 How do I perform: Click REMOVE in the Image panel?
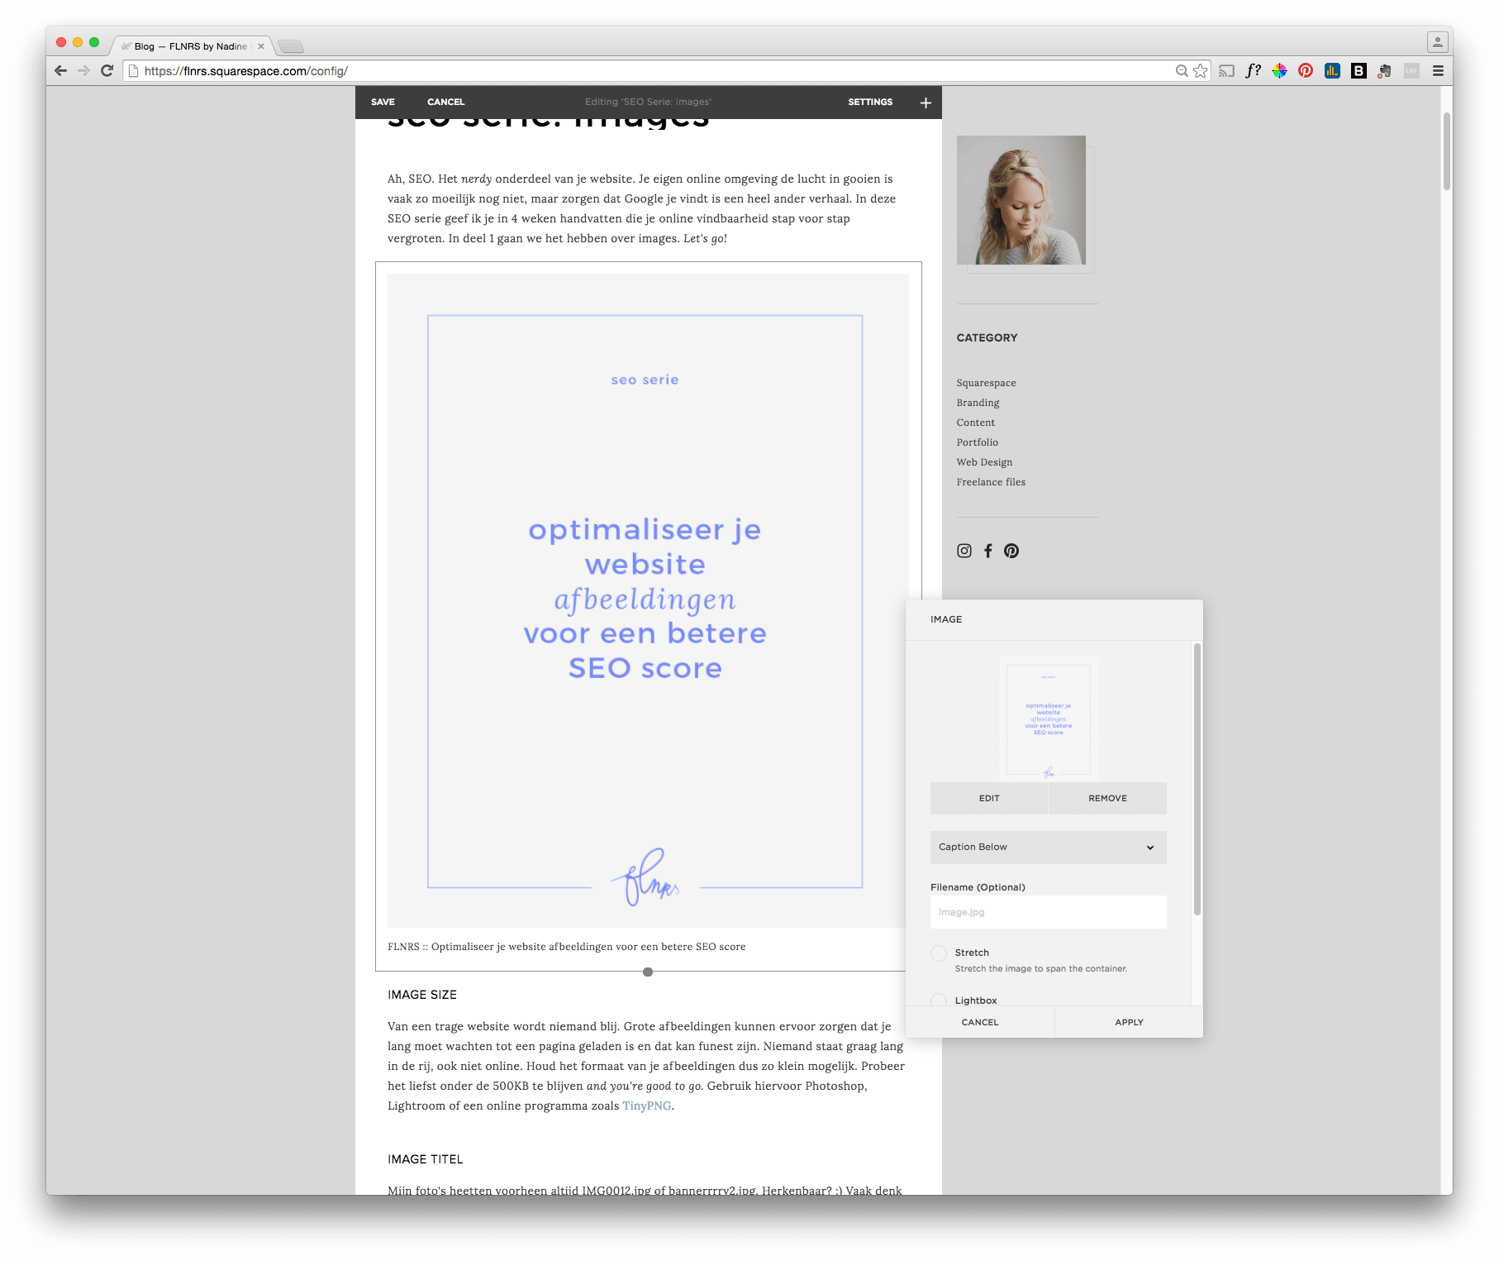[1107, 798]
